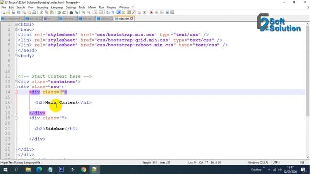Open the Encoding menu
This screenshot has width=310, height=174.
(x=42, y=7)
